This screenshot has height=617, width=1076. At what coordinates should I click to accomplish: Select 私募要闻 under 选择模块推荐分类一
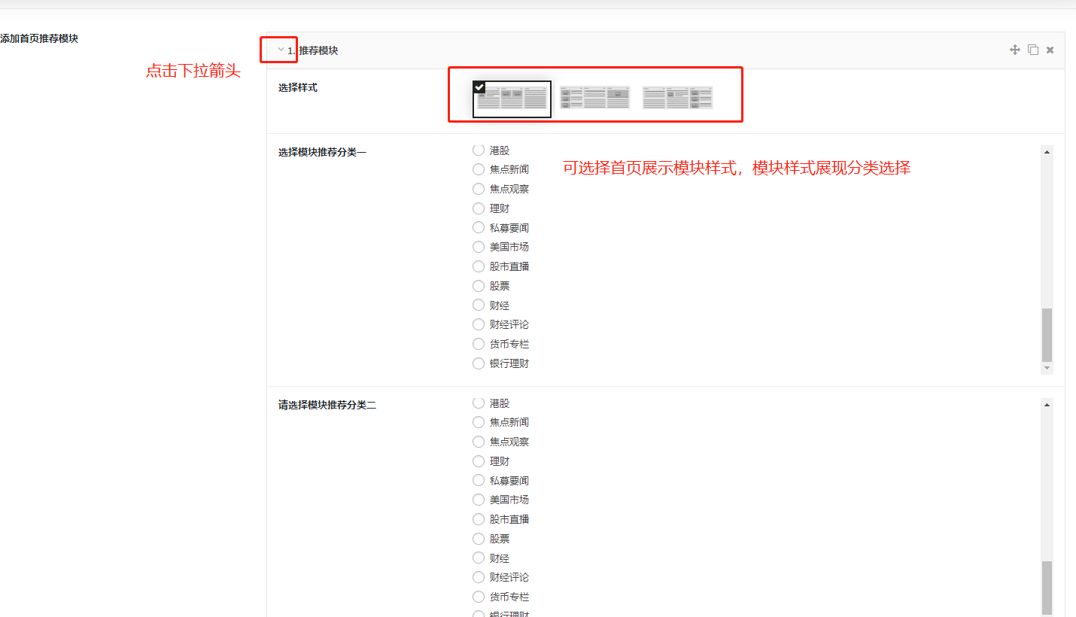coord(479,227)
